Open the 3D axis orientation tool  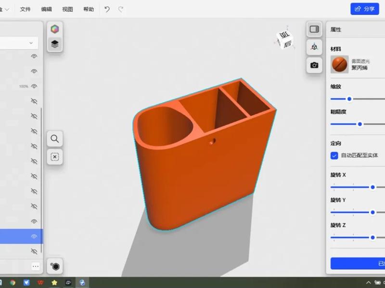[x=314, y=47]
